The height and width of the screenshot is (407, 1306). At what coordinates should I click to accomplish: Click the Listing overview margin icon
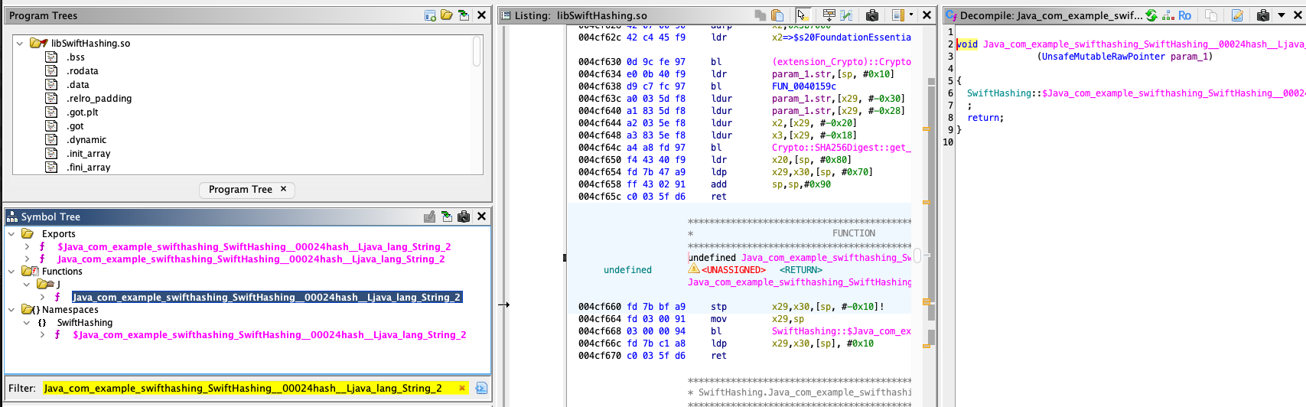[897, 15]
